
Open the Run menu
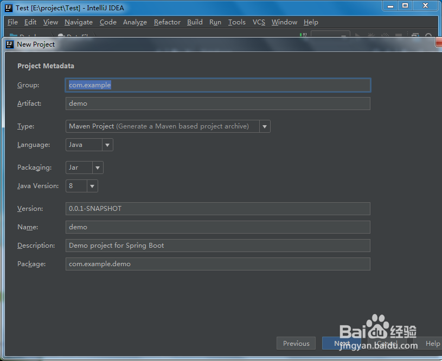(x=215, y=22)
